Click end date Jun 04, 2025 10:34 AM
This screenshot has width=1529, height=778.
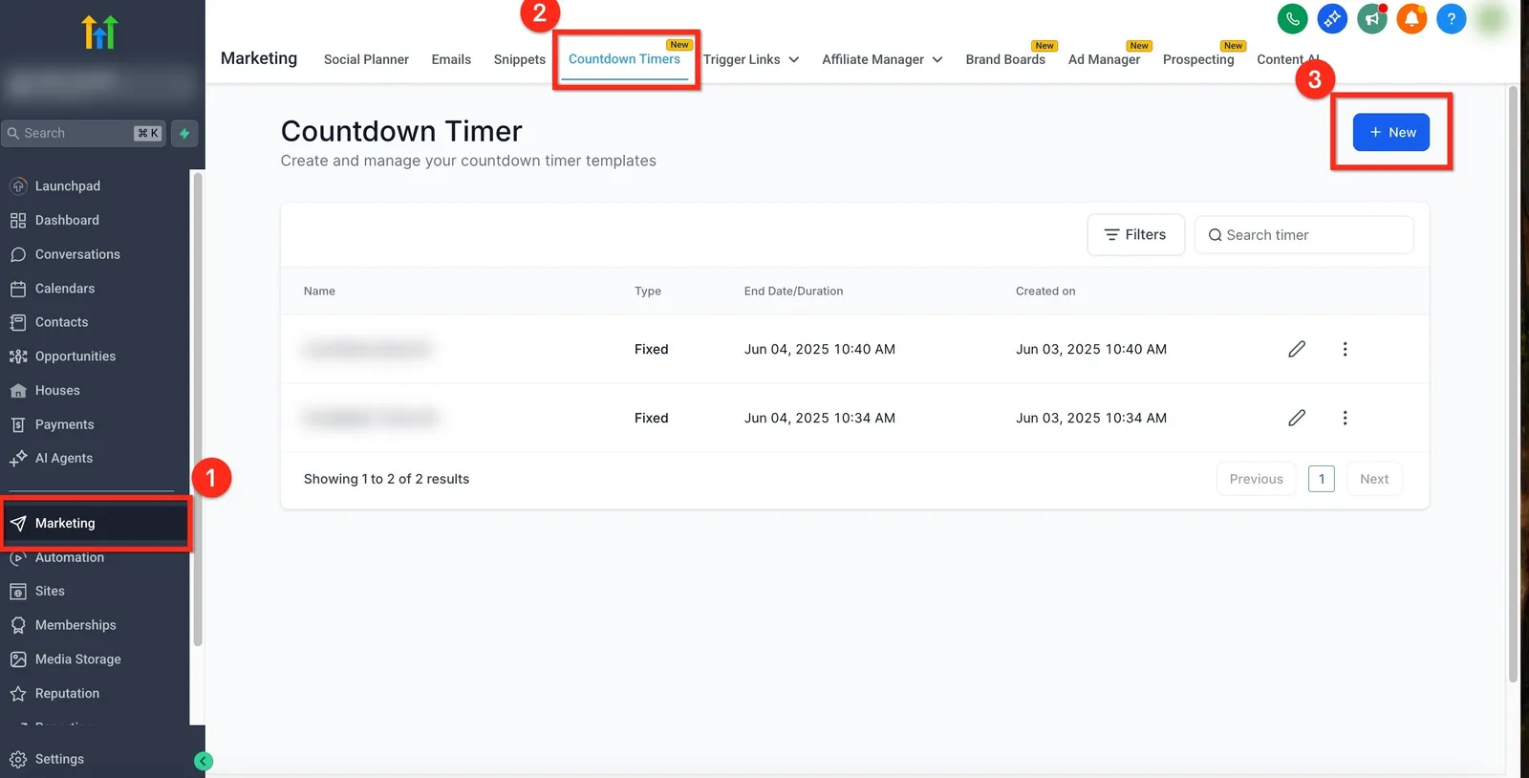(x=820, y=418)
